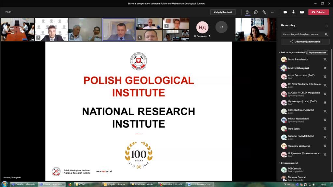The height and width of the screenshot is (187, 333).
Task: Open the Windows Start button
Action: point(4,184)
